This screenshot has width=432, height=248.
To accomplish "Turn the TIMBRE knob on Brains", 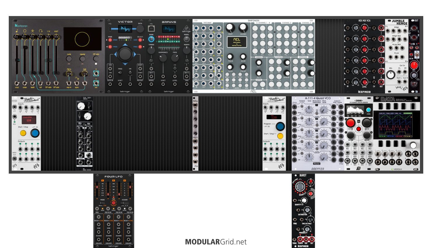I will point(151,50).
